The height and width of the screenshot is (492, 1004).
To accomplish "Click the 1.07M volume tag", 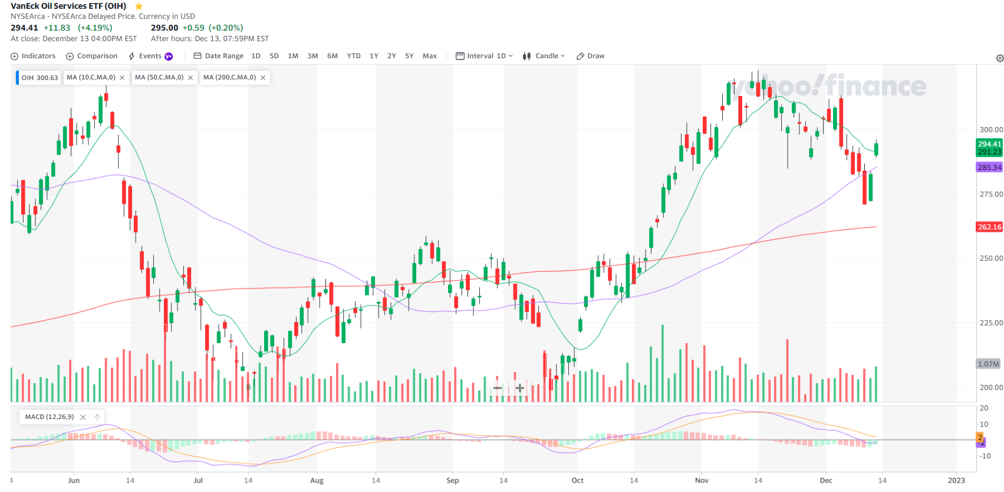I will pos(989,364).
